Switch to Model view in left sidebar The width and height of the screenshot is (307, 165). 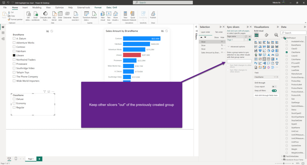(x=3, y=39)
